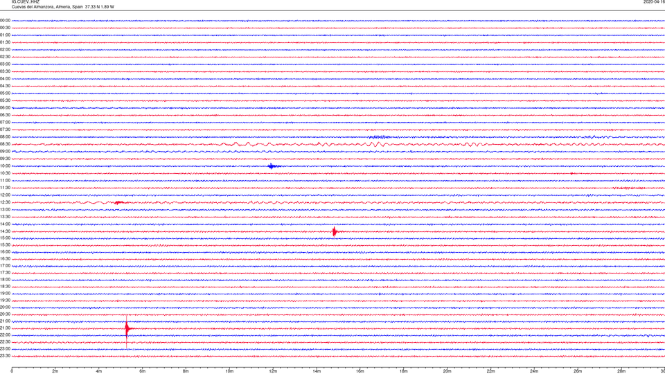Image resolution: width=665 pixels, height=374 pixels.
Task: Select the 00:00 time label
Action: pos(5,20)
